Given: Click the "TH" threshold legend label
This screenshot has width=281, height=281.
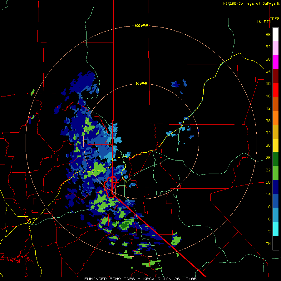Looking at the screenshot, I should click(268, 244).
